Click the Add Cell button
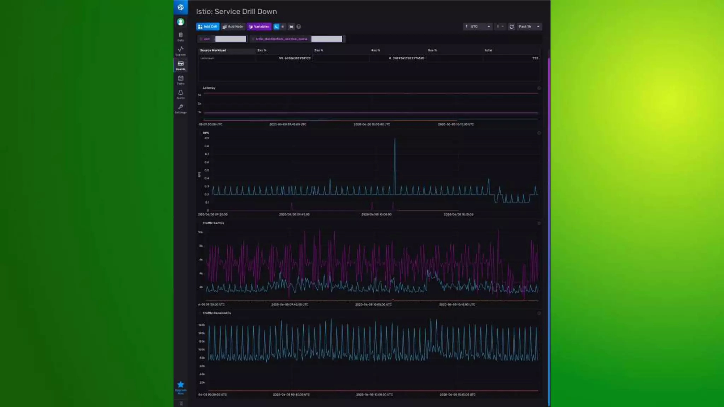Image resolution: width=724 pixels, height=407 pixels. 208,26
